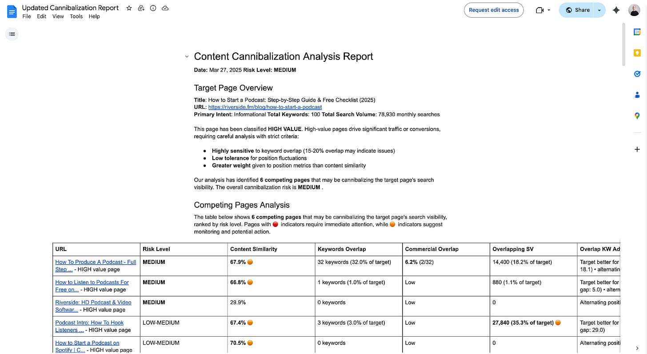This screenshot has height=354, width=647.
Task: Collapse the Content Cannibalization Analysis Report heading
Action: tap(187, 57)
